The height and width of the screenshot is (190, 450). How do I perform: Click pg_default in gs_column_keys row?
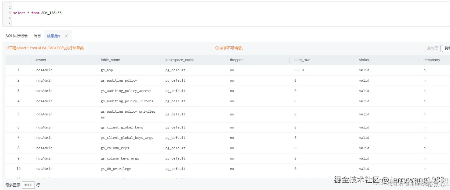coord(175,148)
